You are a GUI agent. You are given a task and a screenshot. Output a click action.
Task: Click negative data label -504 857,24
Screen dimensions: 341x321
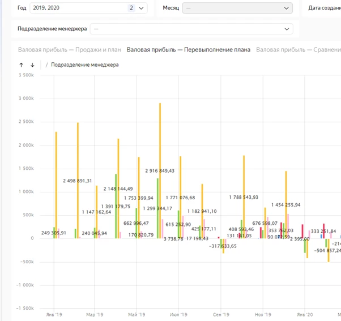327,251
